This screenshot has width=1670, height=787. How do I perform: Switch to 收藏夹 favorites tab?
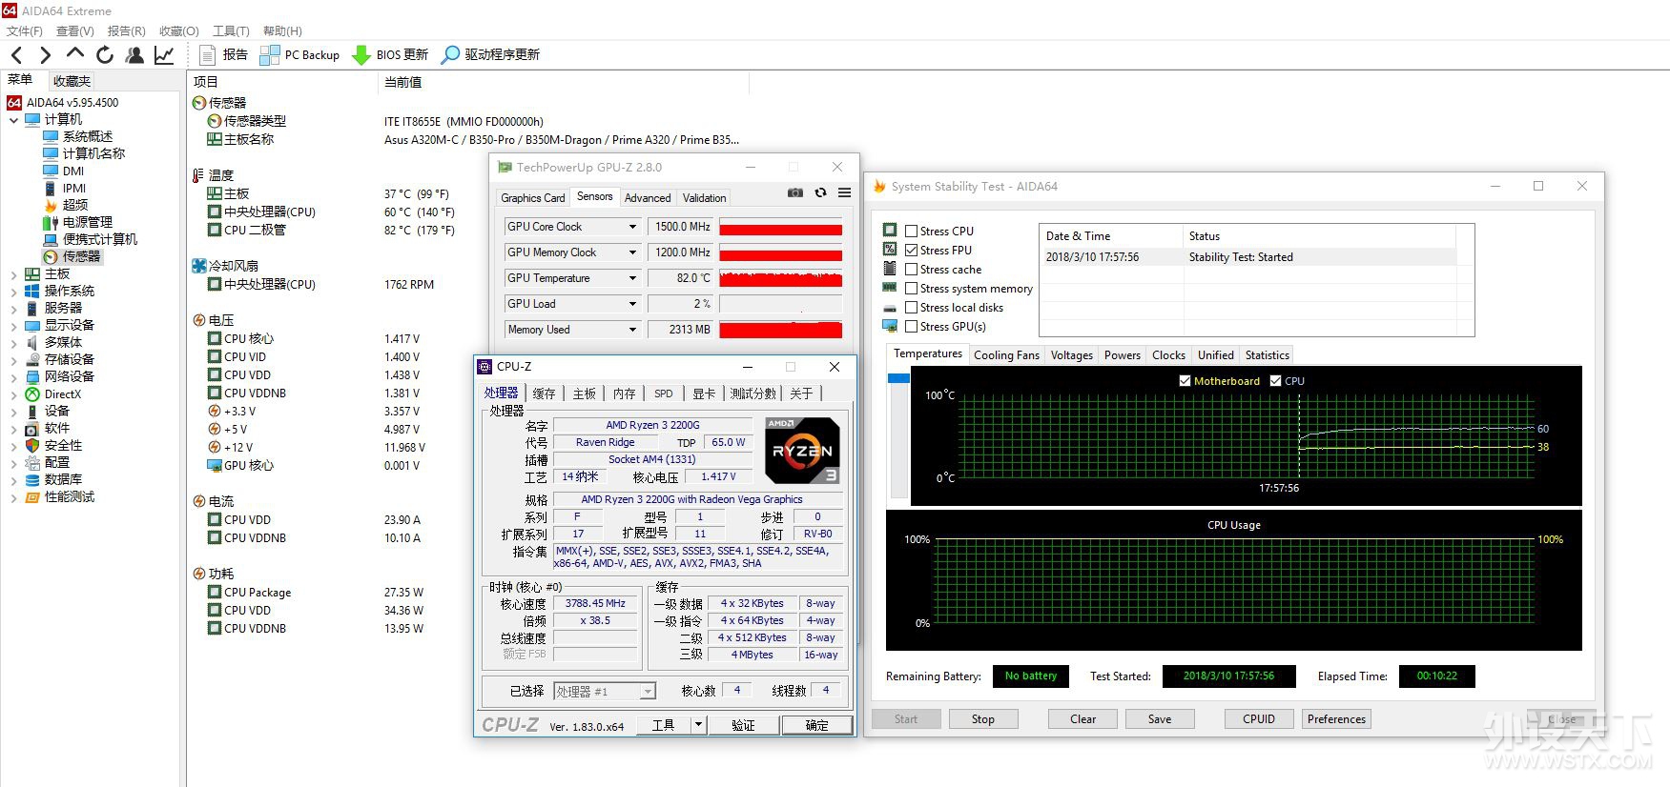click(x=72, y=81)
